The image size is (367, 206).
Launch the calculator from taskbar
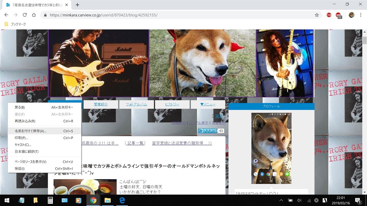pos(50,200)
